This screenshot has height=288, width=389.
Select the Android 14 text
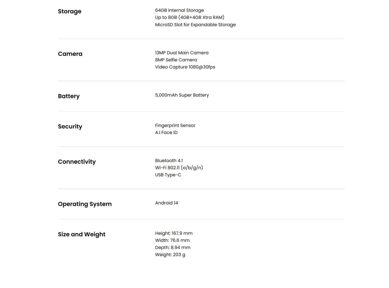pos(167,203)
